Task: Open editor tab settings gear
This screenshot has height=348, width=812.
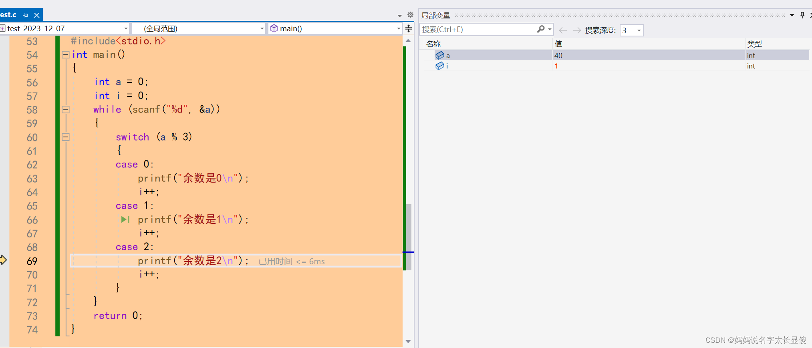Action: [x=410, y=15]
